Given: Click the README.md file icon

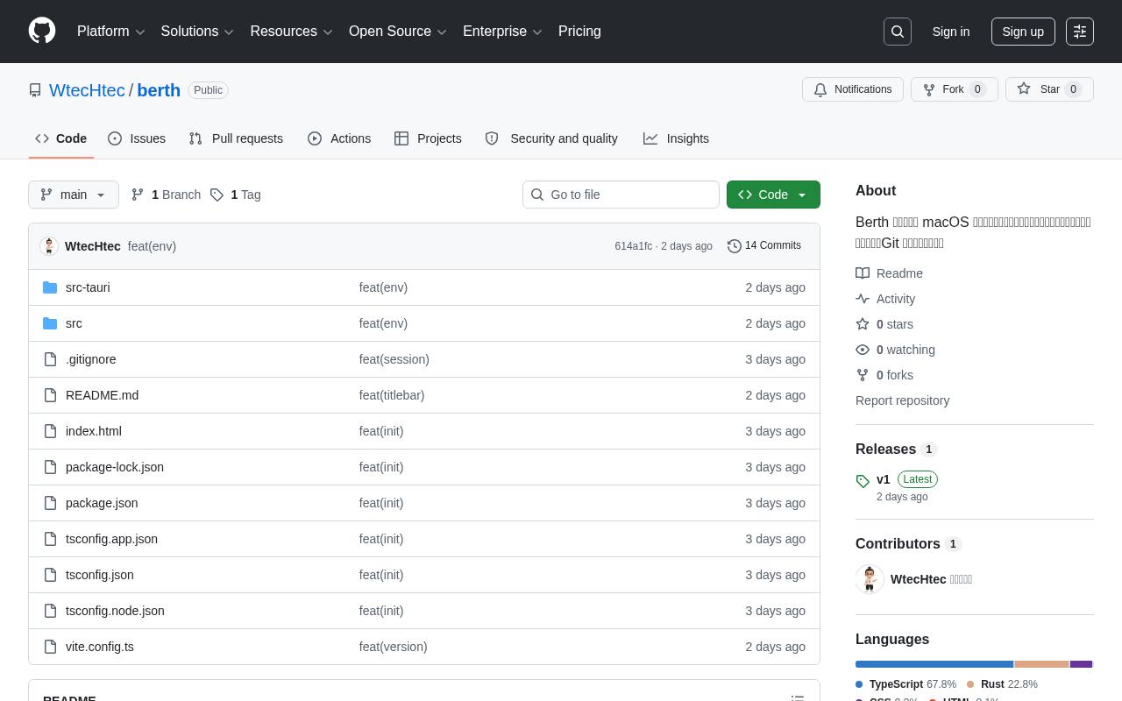Looking at the screenshot, I should [x=50, y=395].
